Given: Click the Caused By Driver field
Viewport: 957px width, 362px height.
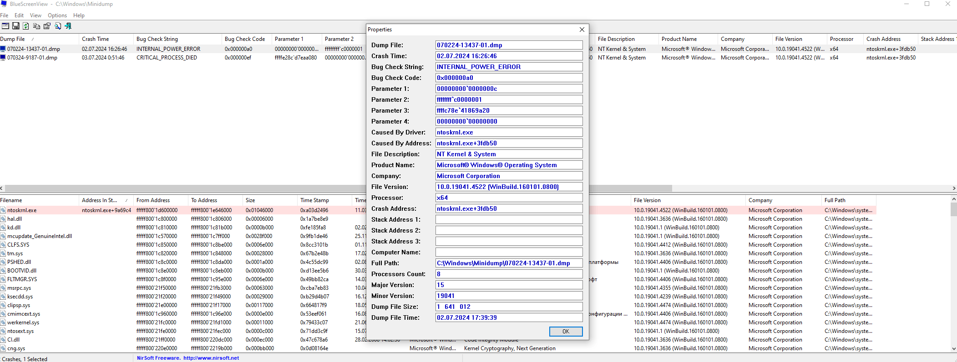Looking at the screenshot, I should click(509, 132).
